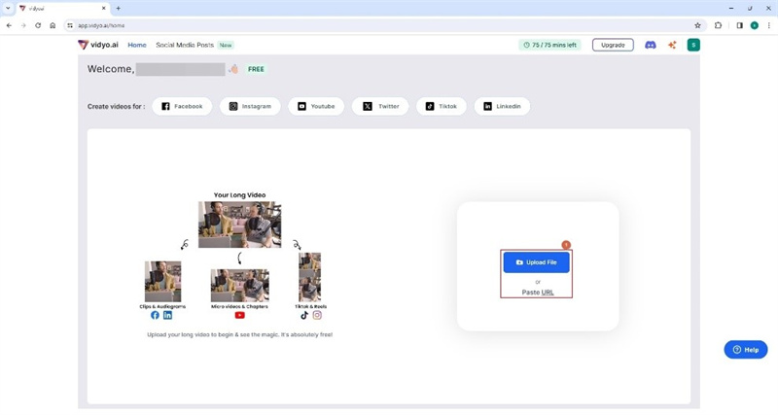Viewport: 778px width, 415px height.
Task: Bookmark this page with the star
Action: click(x=697, y=25)
